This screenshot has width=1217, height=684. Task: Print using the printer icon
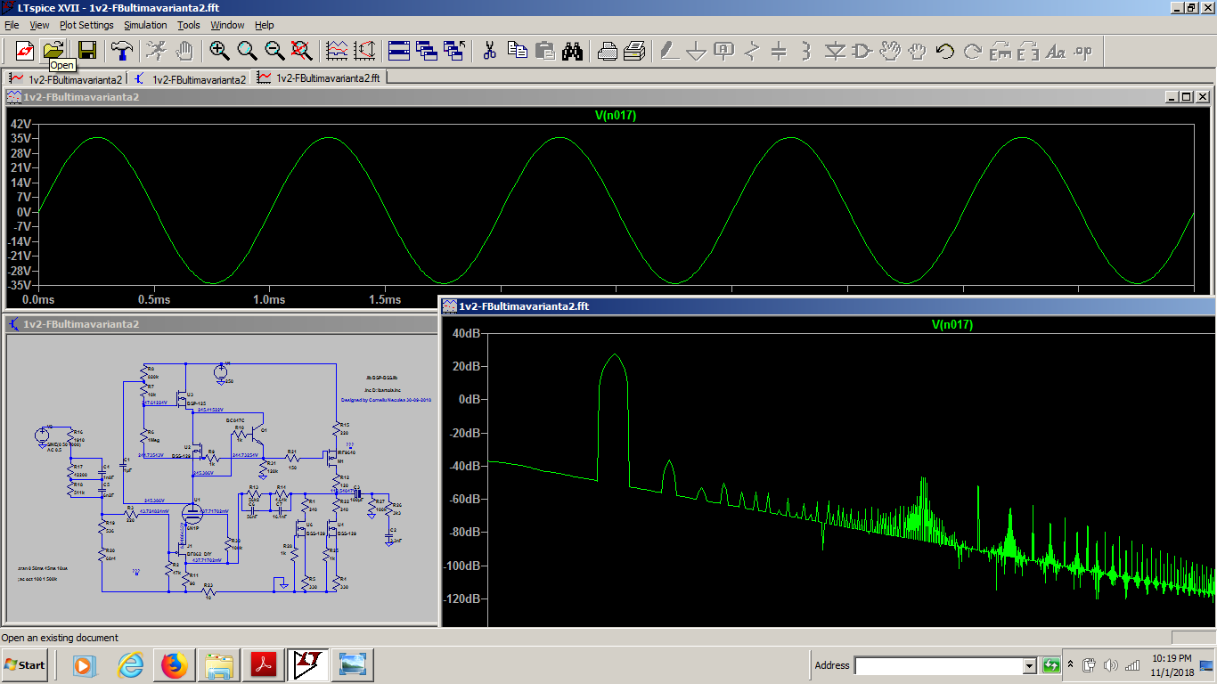point(634,50)
